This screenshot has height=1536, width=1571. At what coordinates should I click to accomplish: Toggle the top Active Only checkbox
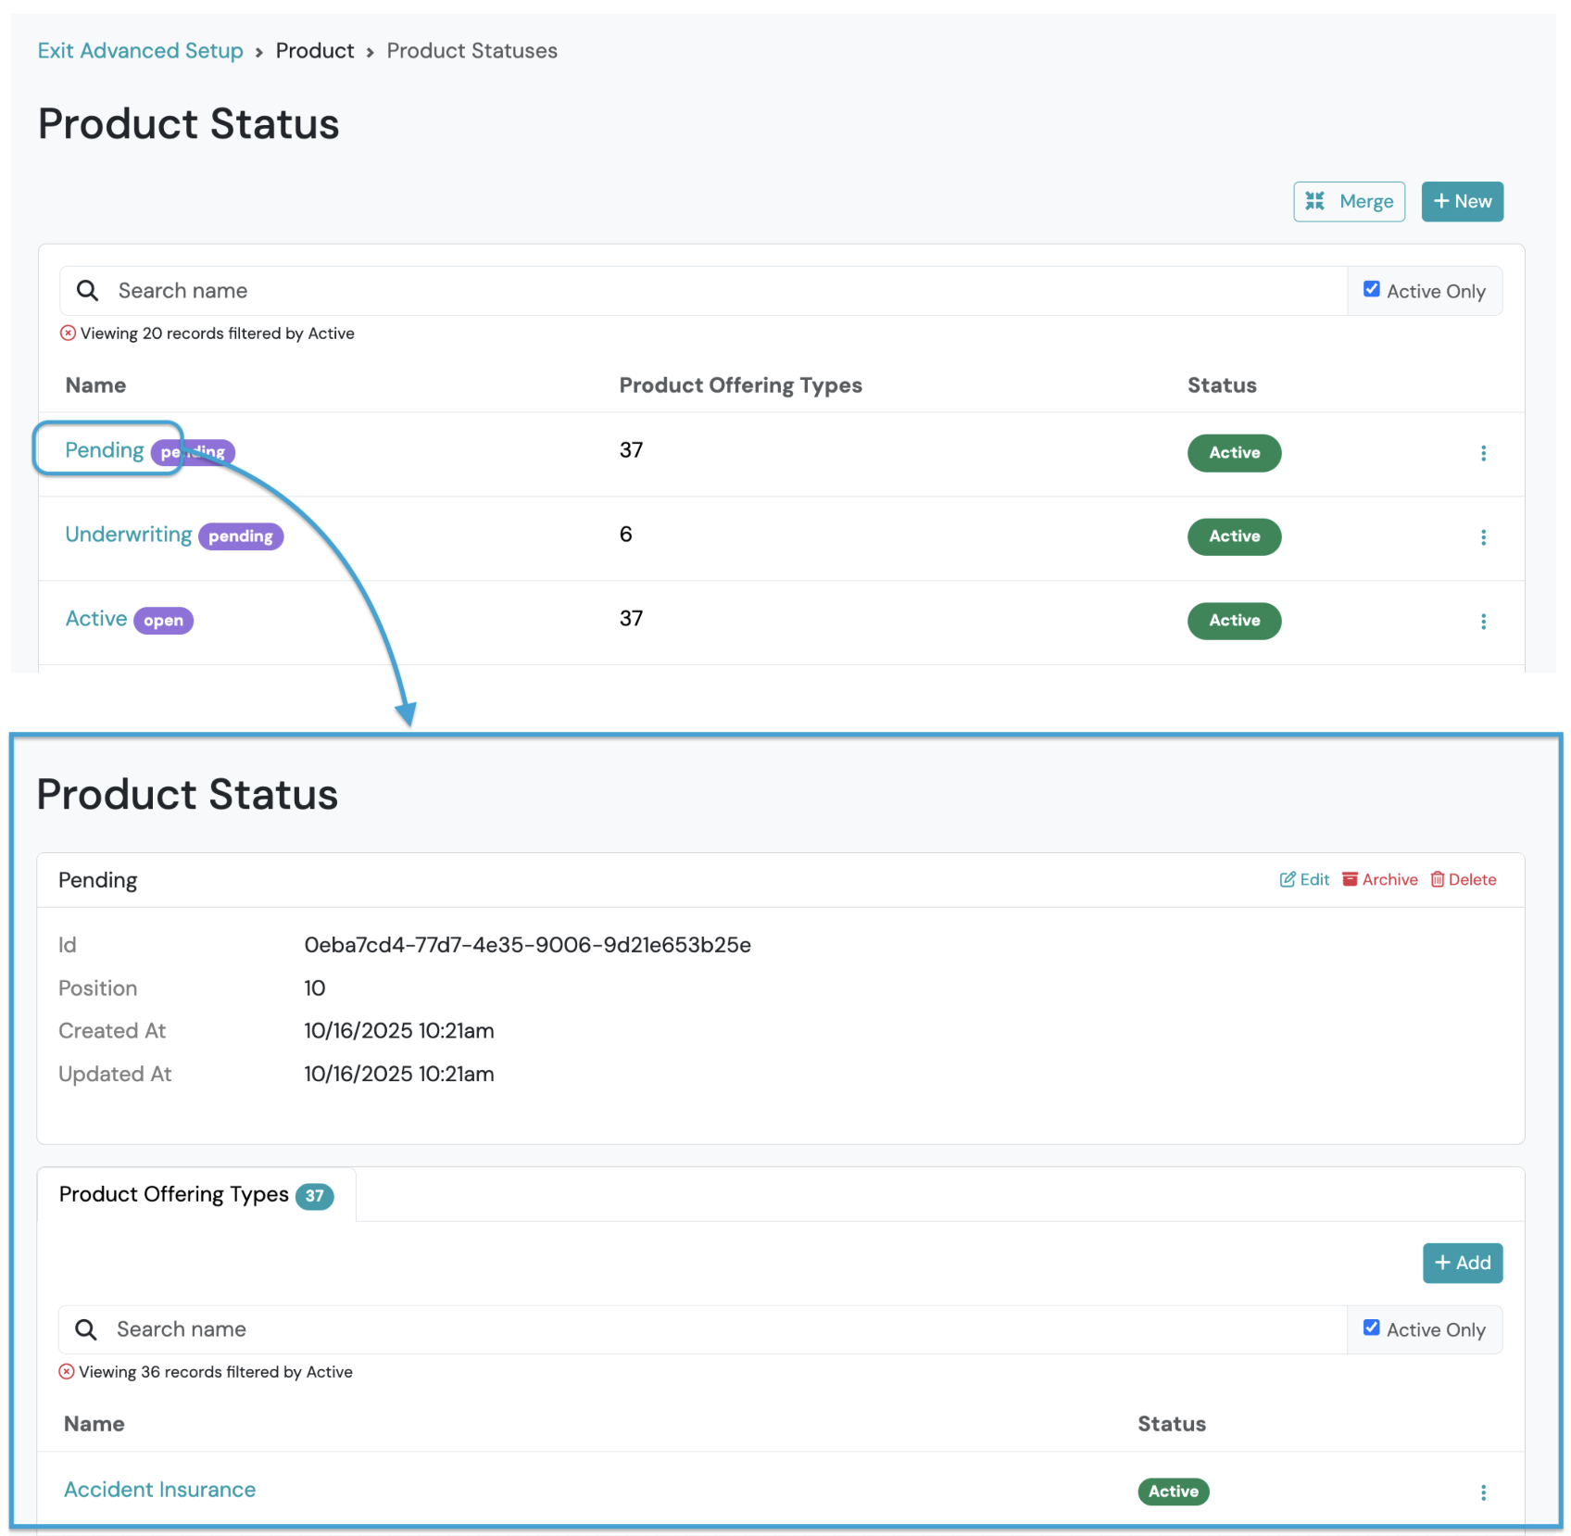(x=1371, y=289)
